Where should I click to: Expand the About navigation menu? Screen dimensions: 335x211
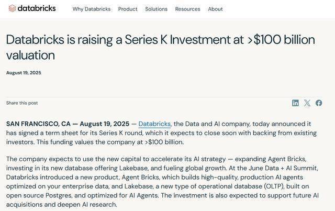tap(215, 9)
